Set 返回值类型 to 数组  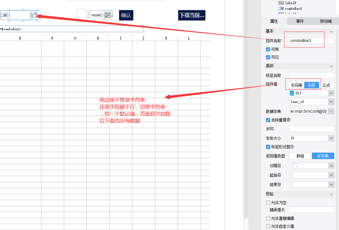pyautogui.click(x=300, y=156)
